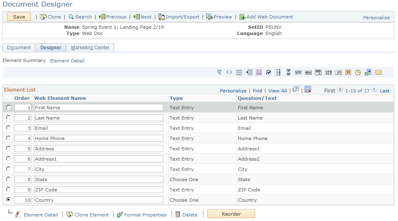This screenshot has width=398, height=221.
Task: Select radio button for Last Name row
Action: (x=8, y=117)
